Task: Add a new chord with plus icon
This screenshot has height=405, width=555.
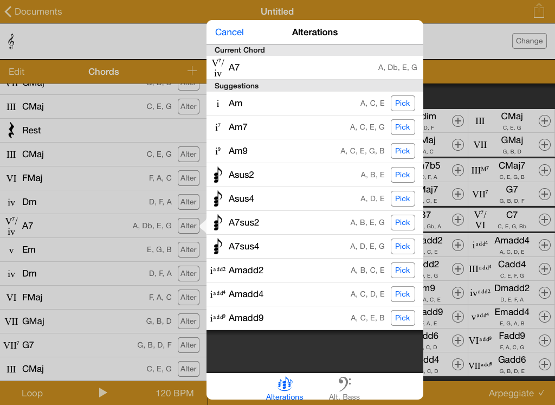Action: (192, 71)
